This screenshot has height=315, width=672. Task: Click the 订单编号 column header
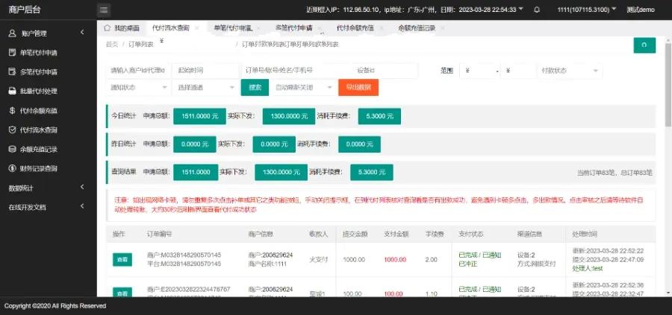pos(160,235)
